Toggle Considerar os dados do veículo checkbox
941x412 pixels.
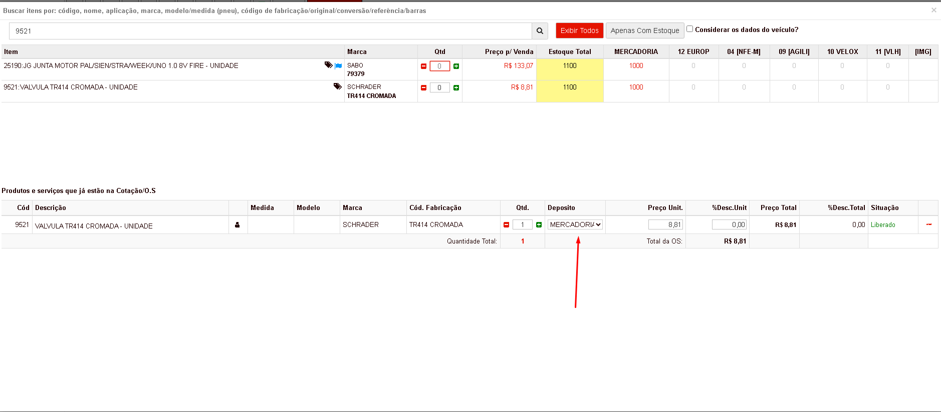click(689, 29)
